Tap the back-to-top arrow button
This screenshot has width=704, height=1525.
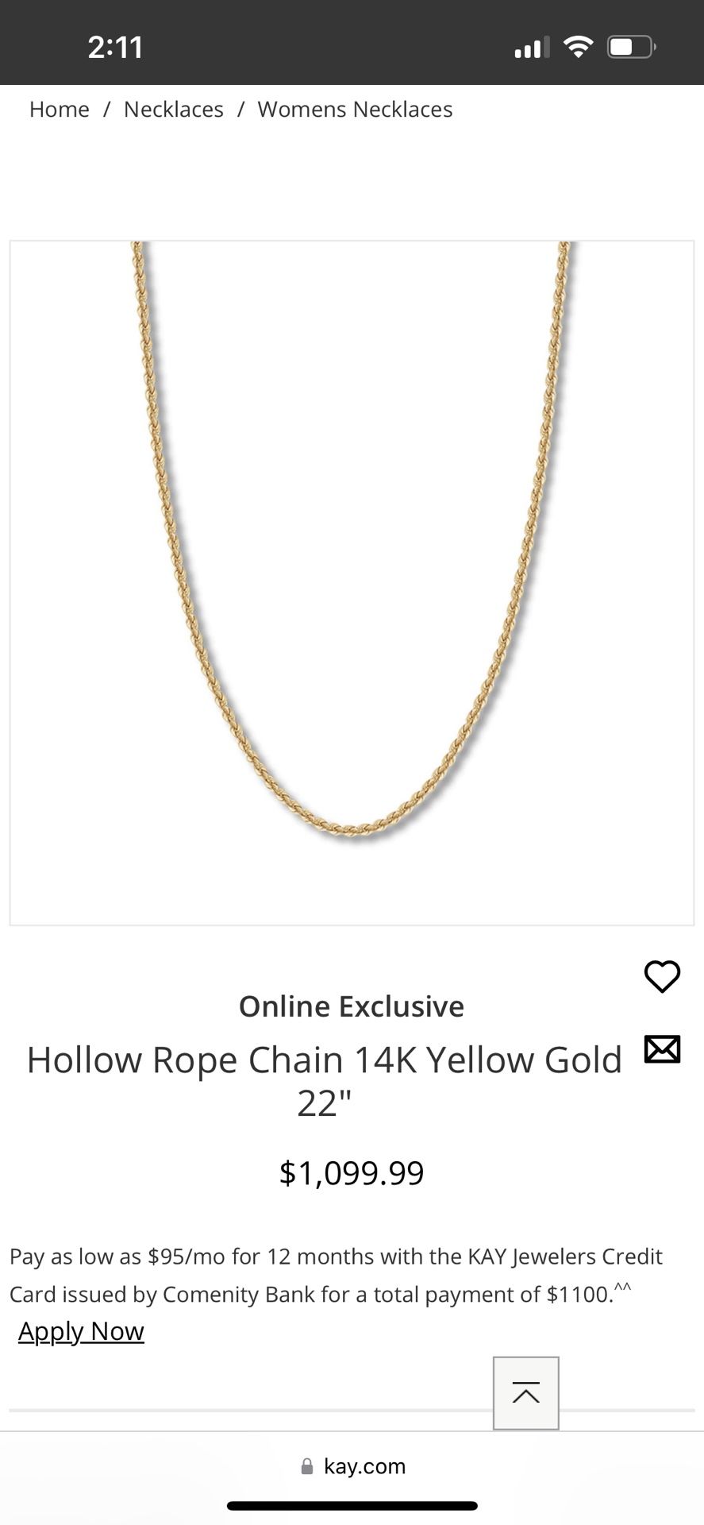(525, 1393)
